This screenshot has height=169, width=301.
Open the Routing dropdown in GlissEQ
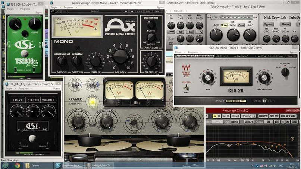(x=248, y=116)
